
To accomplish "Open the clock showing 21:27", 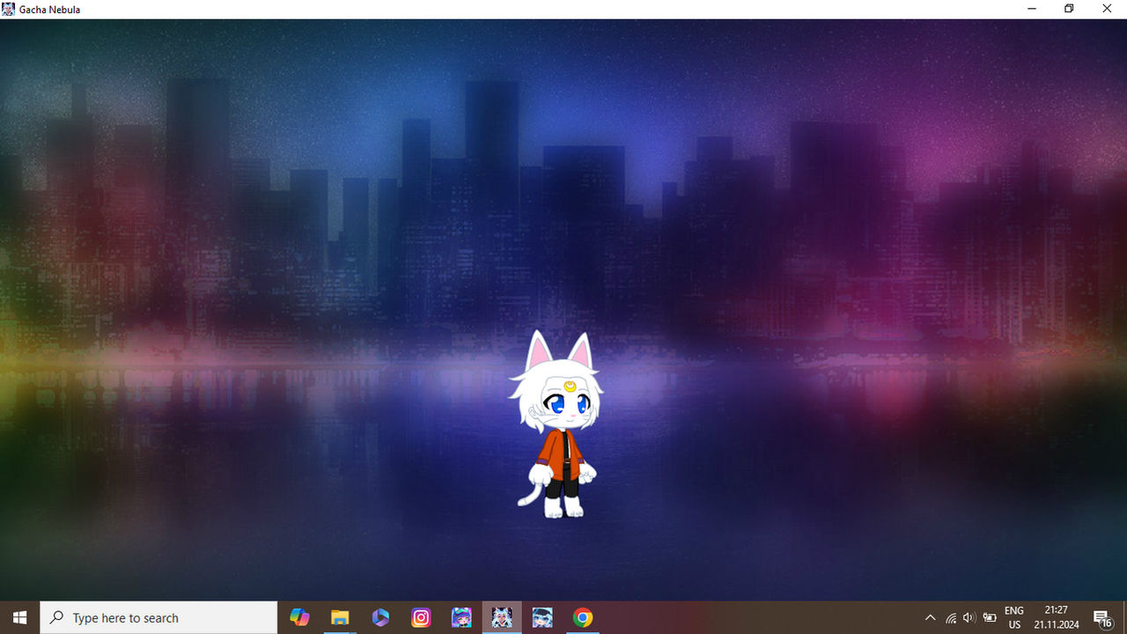I will click(x=1057, y=617).
